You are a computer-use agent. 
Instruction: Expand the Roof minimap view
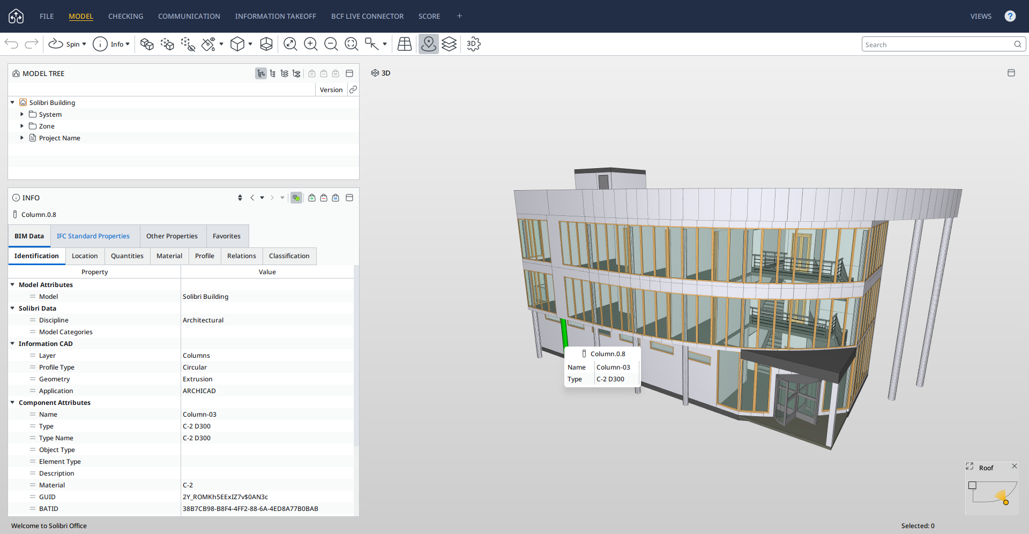[970, 467]
